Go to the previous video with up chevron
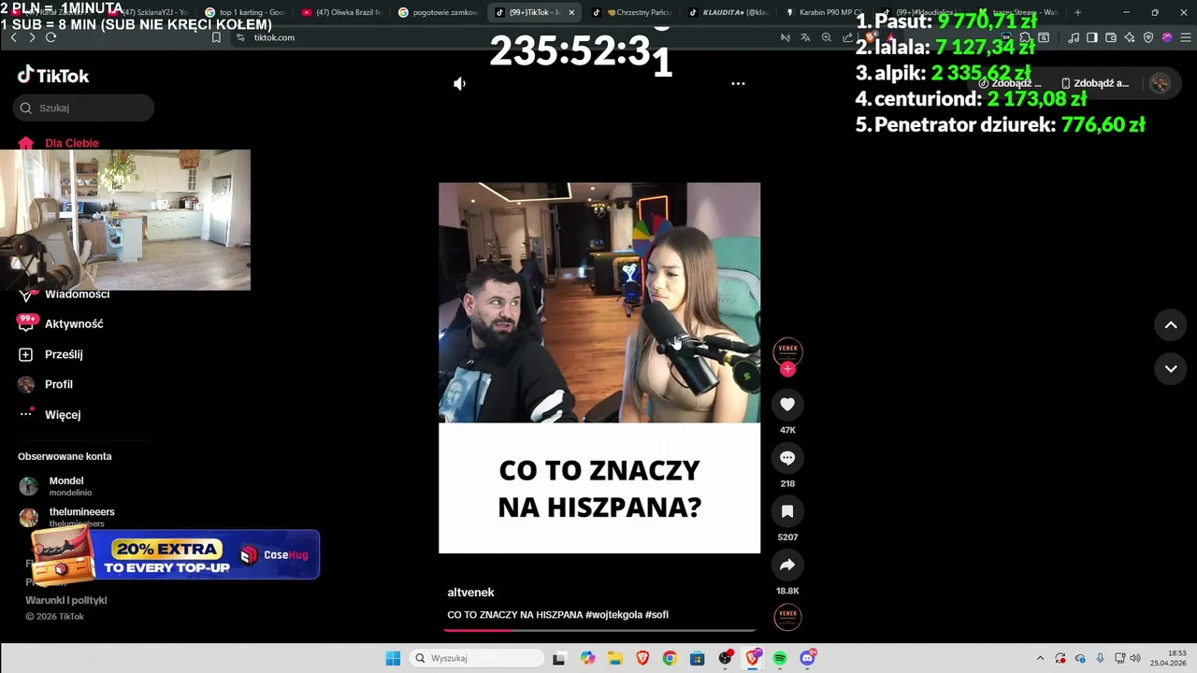1197x673 pixels. [1171, 325]
